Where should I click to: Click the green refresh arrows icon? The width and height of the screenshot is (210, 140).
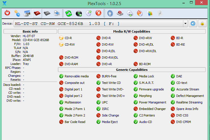(x=69, y=13)
